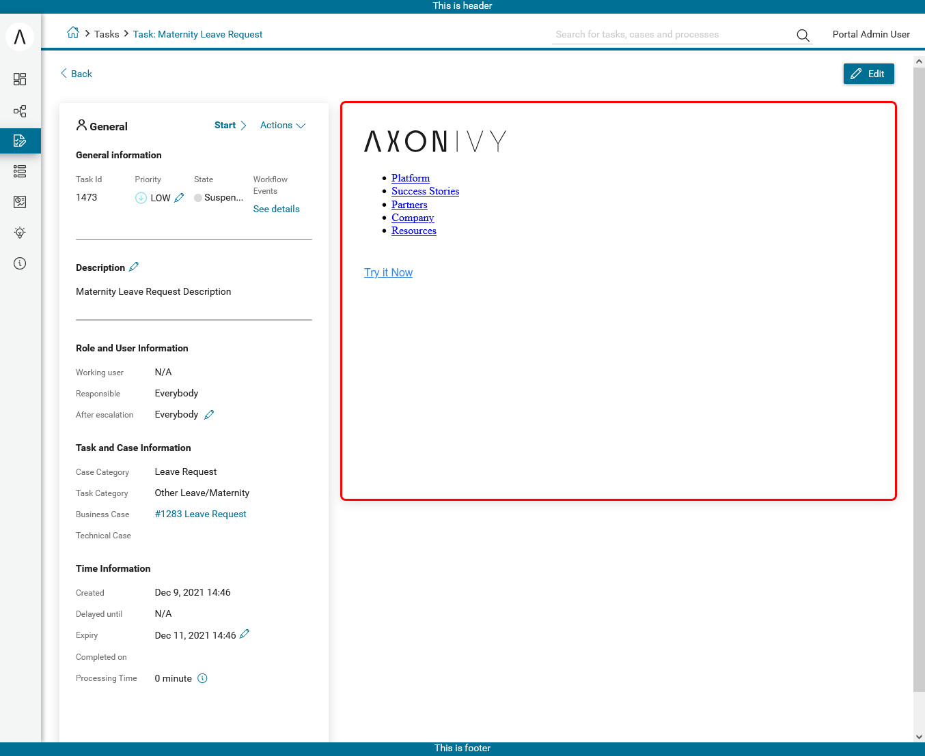
Task: Select 'Everybody' Responsible value
Action: coord(176,393)
